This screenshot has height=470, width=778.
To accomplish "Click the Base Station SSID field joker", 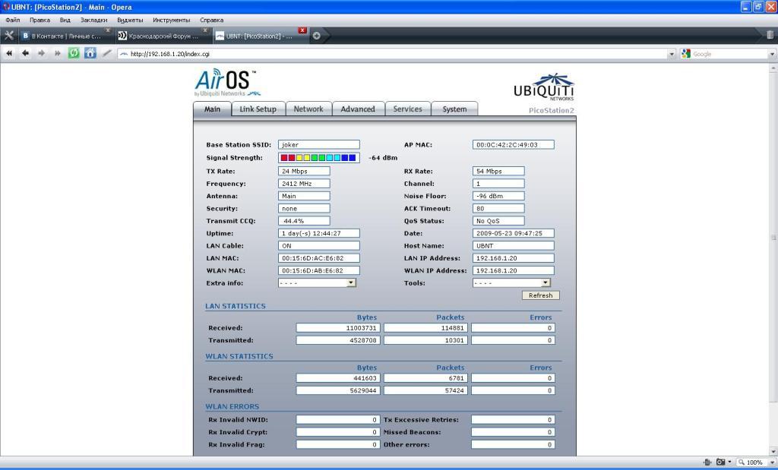I will [318, 145].
